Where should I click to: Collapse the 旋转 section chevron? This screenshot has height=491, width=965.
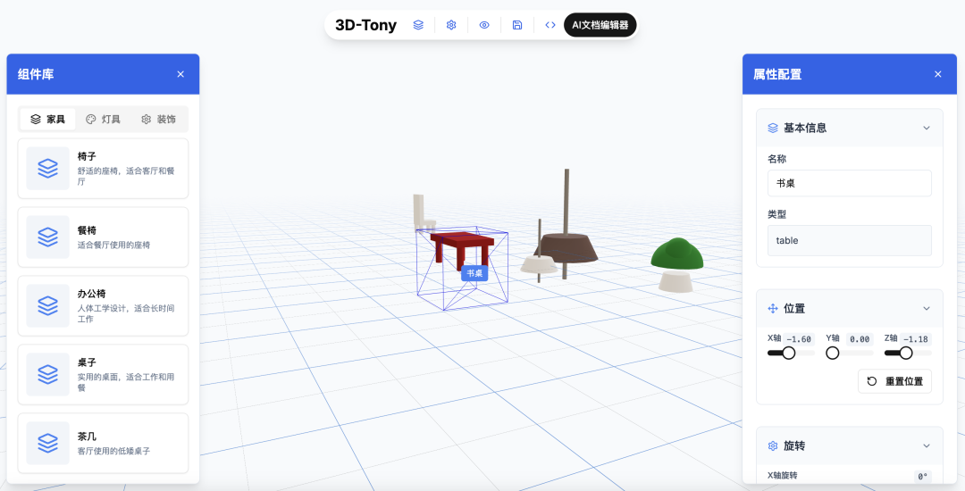point(927,445)
